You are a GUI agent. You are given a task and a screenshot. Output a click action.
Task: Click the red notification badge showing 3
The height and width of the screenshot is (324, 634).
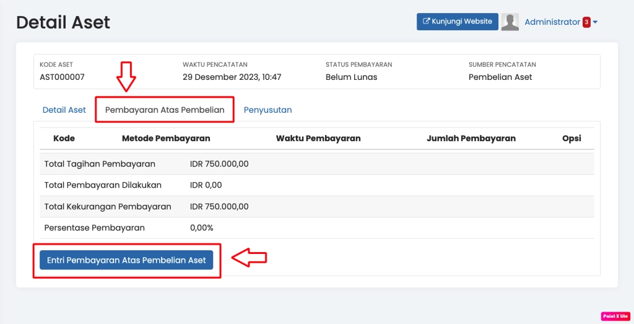click(x=586, y=22)
